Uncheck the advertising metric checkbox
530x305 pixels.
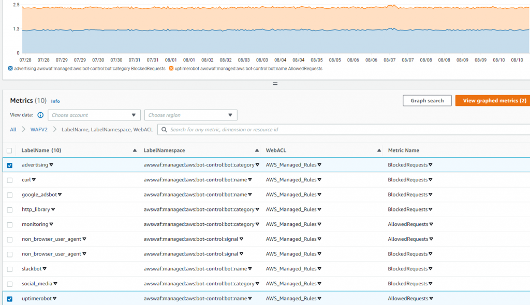click(x=10, y=165)
